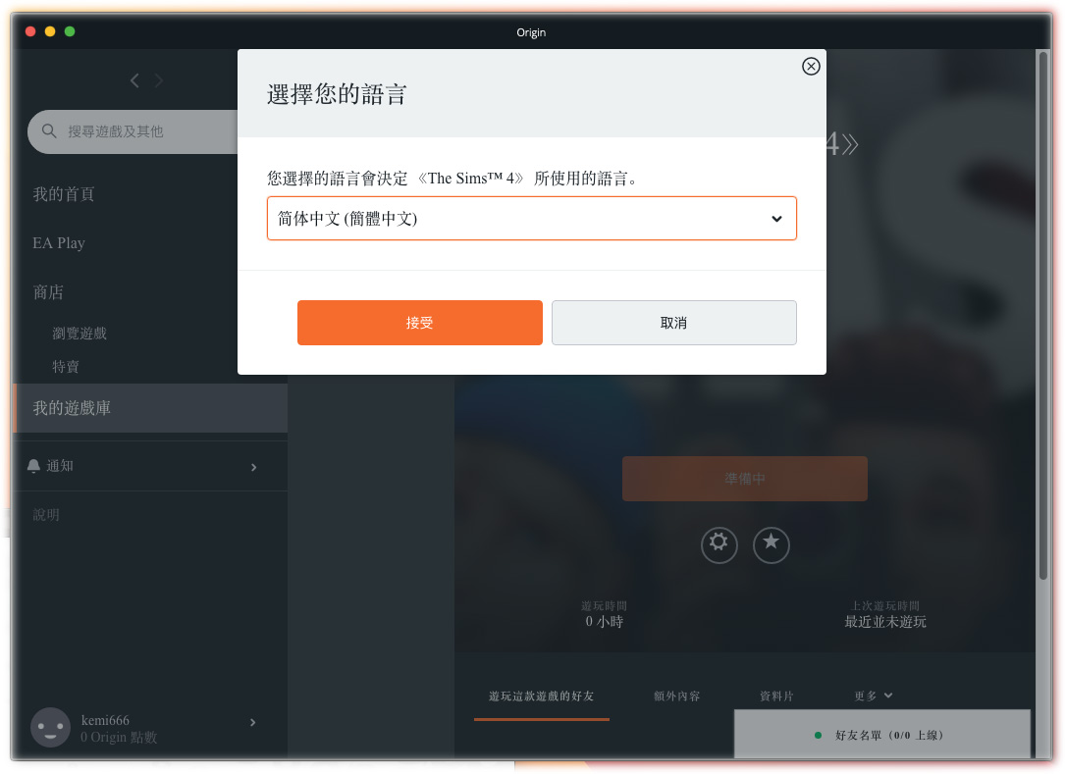This screenshot has width=1065, height=774.
Task: Open the 說明 help item
Action: click(46, 515)
